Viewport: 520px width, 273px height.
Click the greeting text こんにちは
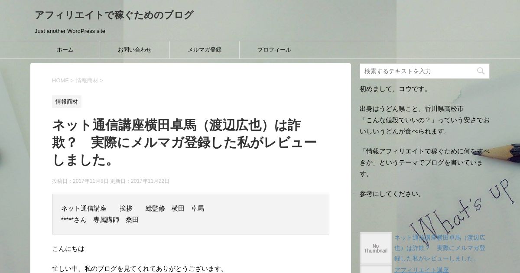point(68,249)
